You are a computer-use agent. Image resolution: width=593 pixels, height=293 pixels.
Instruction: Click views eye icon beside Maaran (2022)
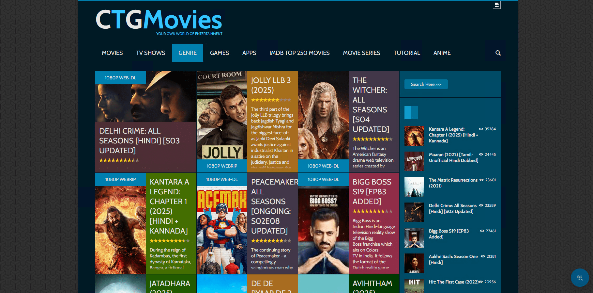click(x=481, y=155)
